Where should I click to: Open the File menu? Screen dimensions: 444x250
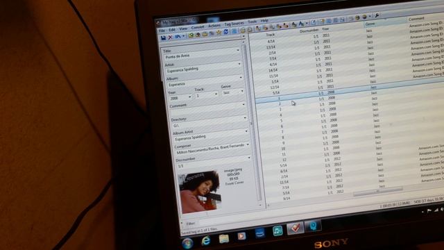point(162,31)
